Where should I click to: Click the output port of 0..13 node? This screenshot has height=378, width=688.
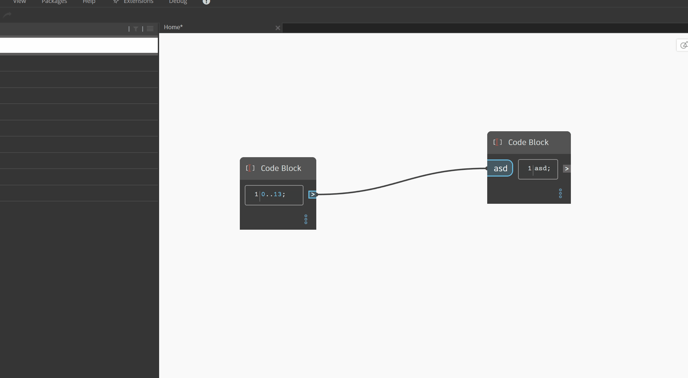pyautogui.click(x=313, y=195)
